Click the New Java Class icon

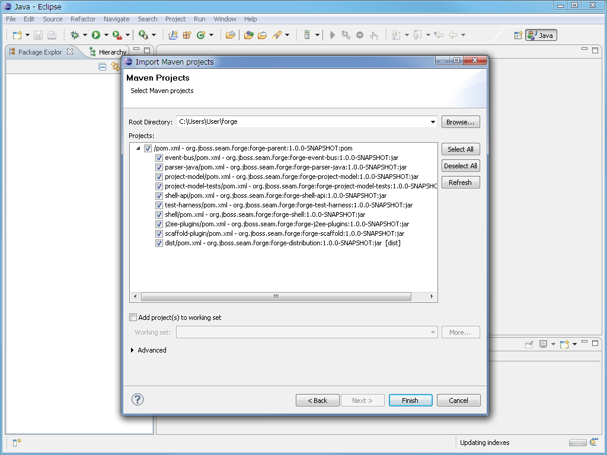pos(201,35)
